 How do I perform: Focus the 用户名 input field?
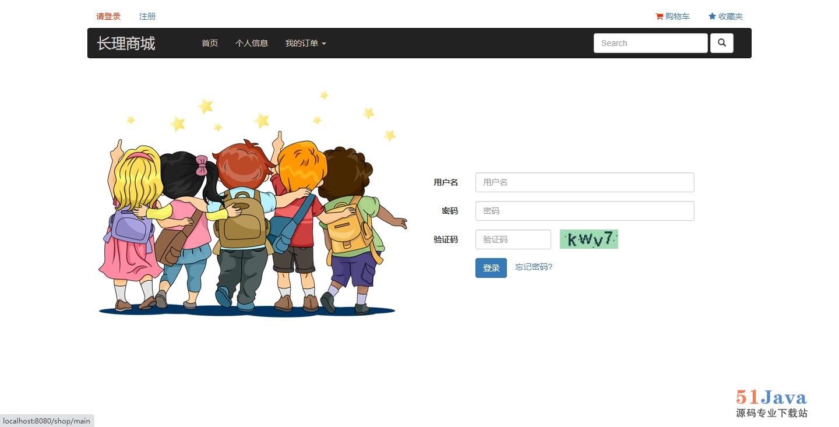pos(585,182)
